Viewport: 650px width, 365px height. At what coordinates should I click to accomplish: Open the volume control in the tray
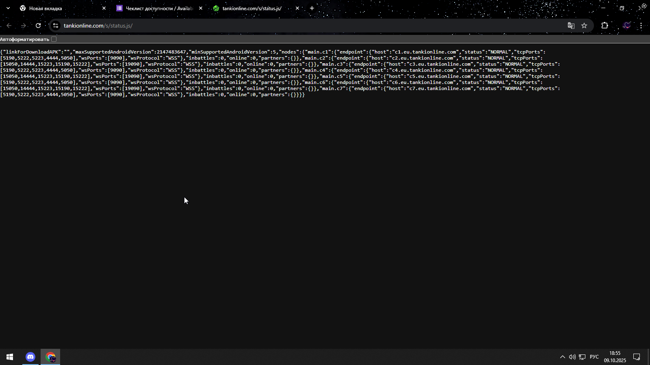click(572, 357)
